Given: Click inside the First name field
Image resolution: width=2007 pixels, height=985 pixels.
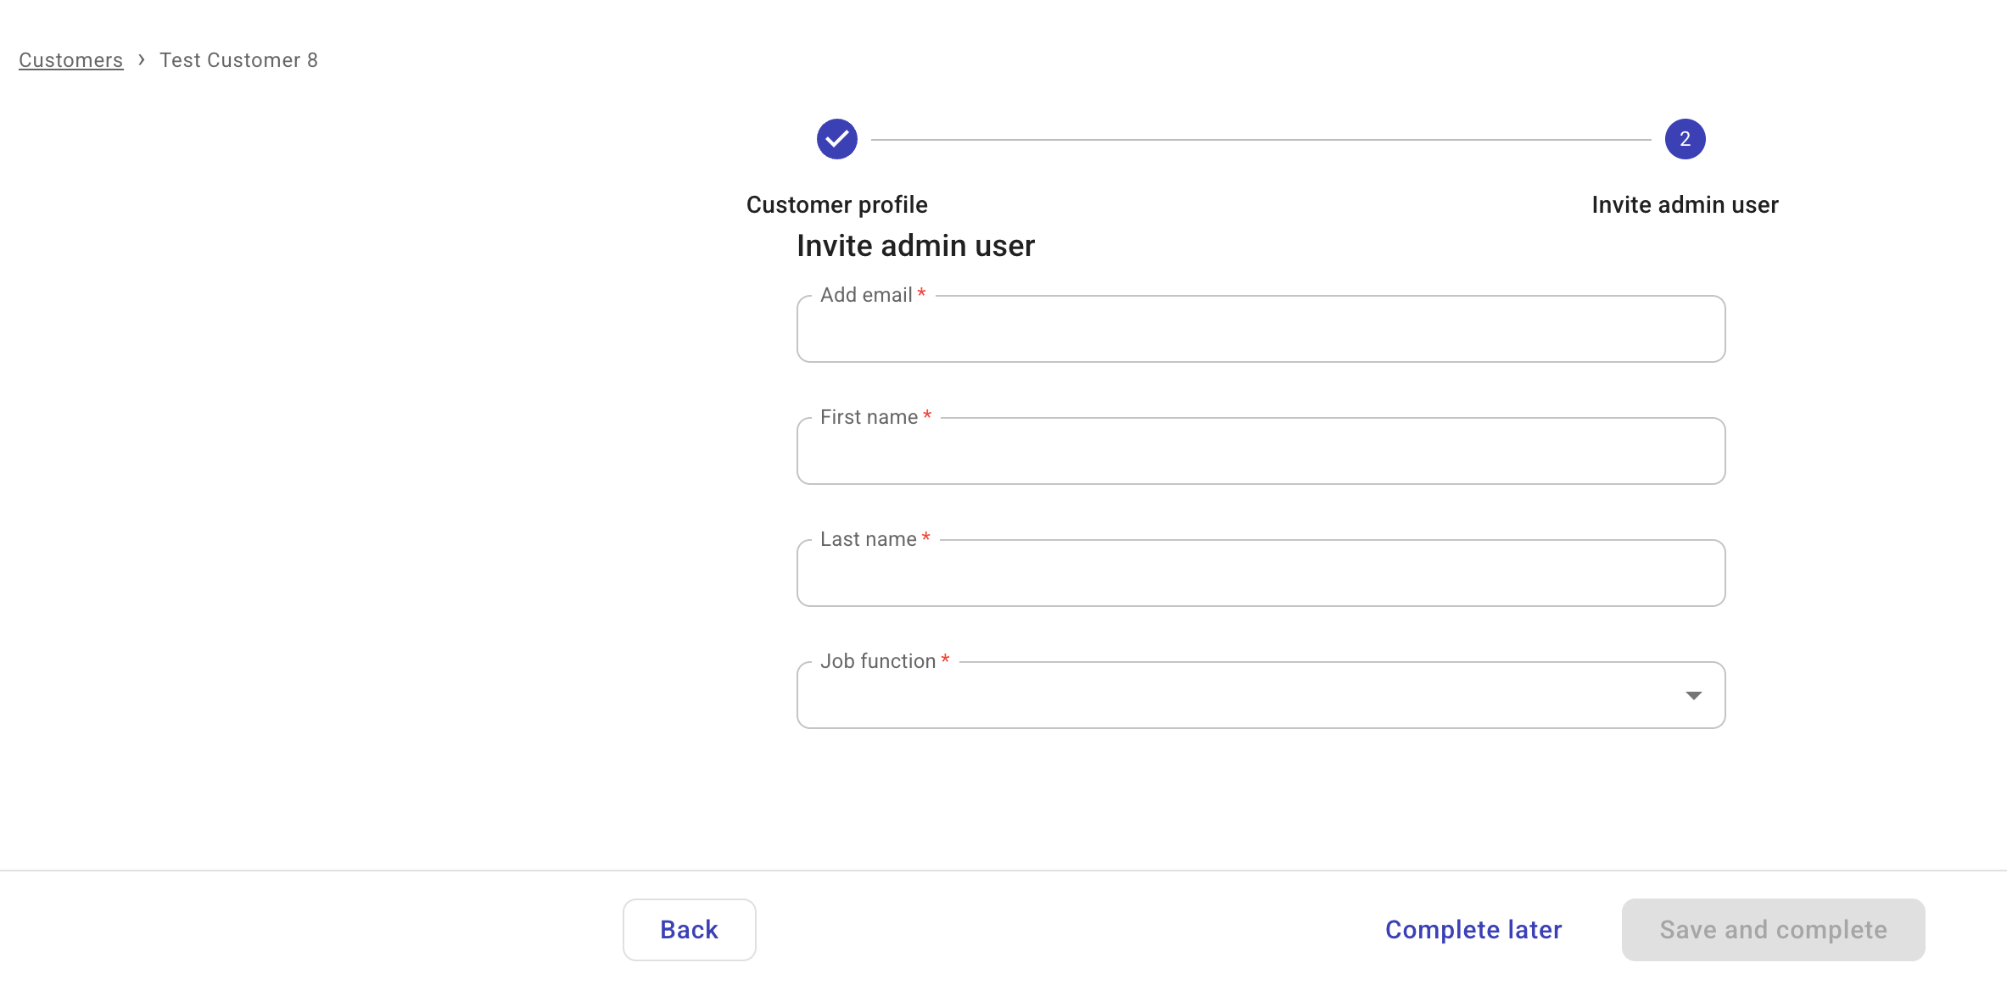Looking at the screenshot, I should pos(1261,452).
